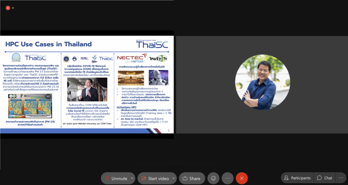This screenshot has height=185, width=348.
Task: Click the Pollution Control Department arch logo
Action: (x=16, y=57)
